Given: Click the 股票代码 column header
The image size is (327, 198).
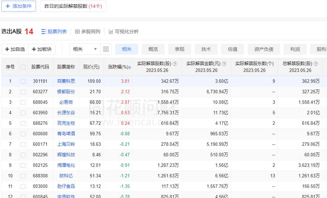Looking at the screenshot, I should click(x=40, y=67).
